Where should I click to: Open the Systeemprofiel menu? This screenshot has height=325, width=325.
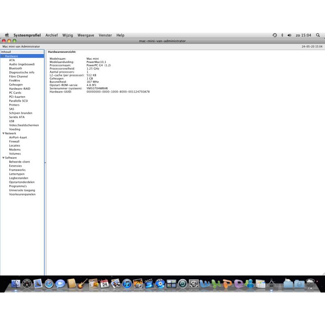27,35
